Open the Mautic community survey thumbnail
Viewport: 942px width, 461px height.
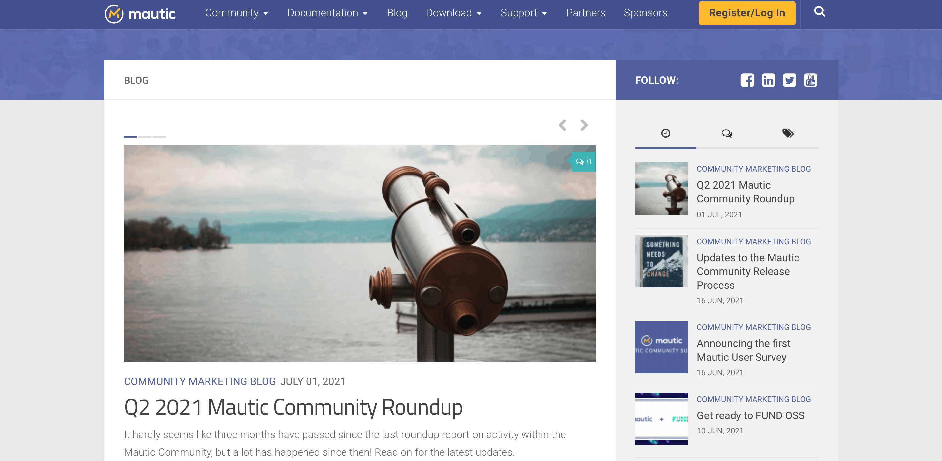tap(661, 347)
